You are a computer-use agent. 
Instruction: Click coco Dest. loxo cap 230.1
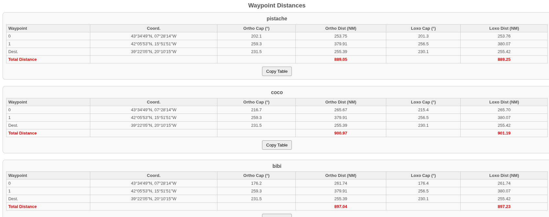[423, 125]
